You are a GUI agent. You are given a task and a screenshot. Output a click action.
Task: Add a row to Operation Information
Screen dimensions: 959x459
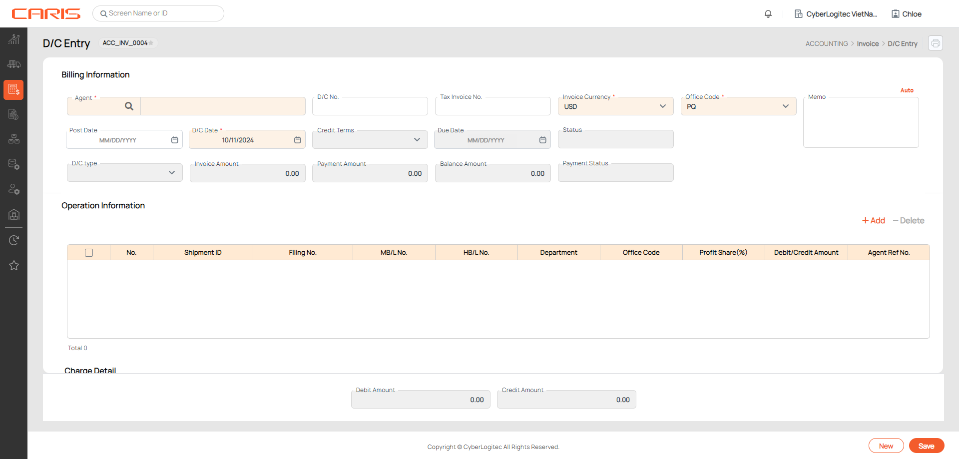tap(874, 221)
